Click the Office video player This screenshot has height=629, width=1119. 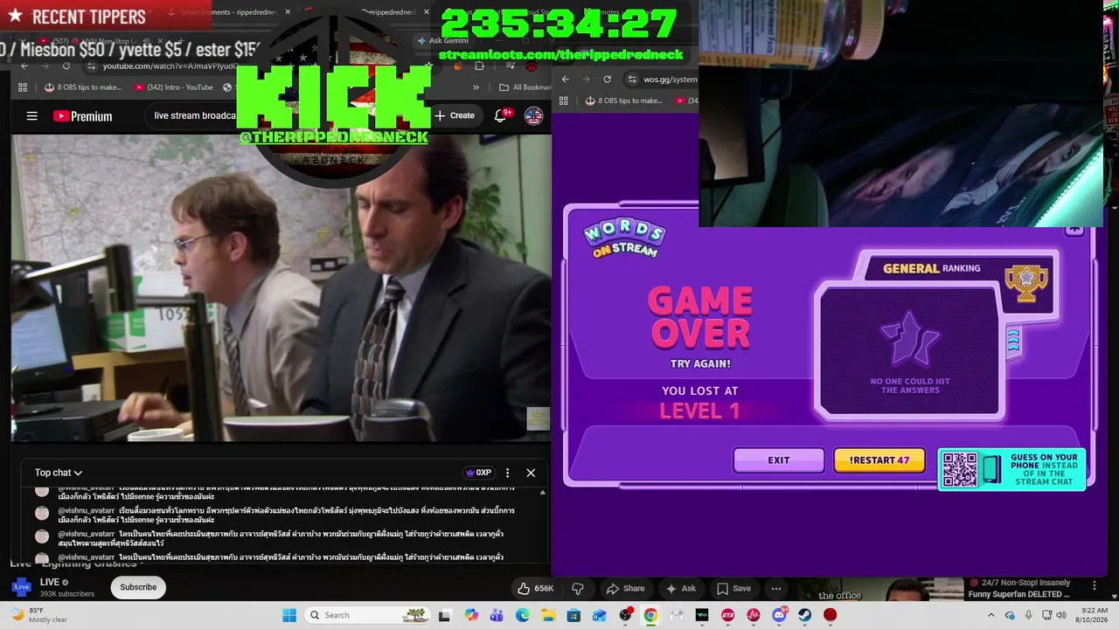pyautogui.click(x=281, y=288)
